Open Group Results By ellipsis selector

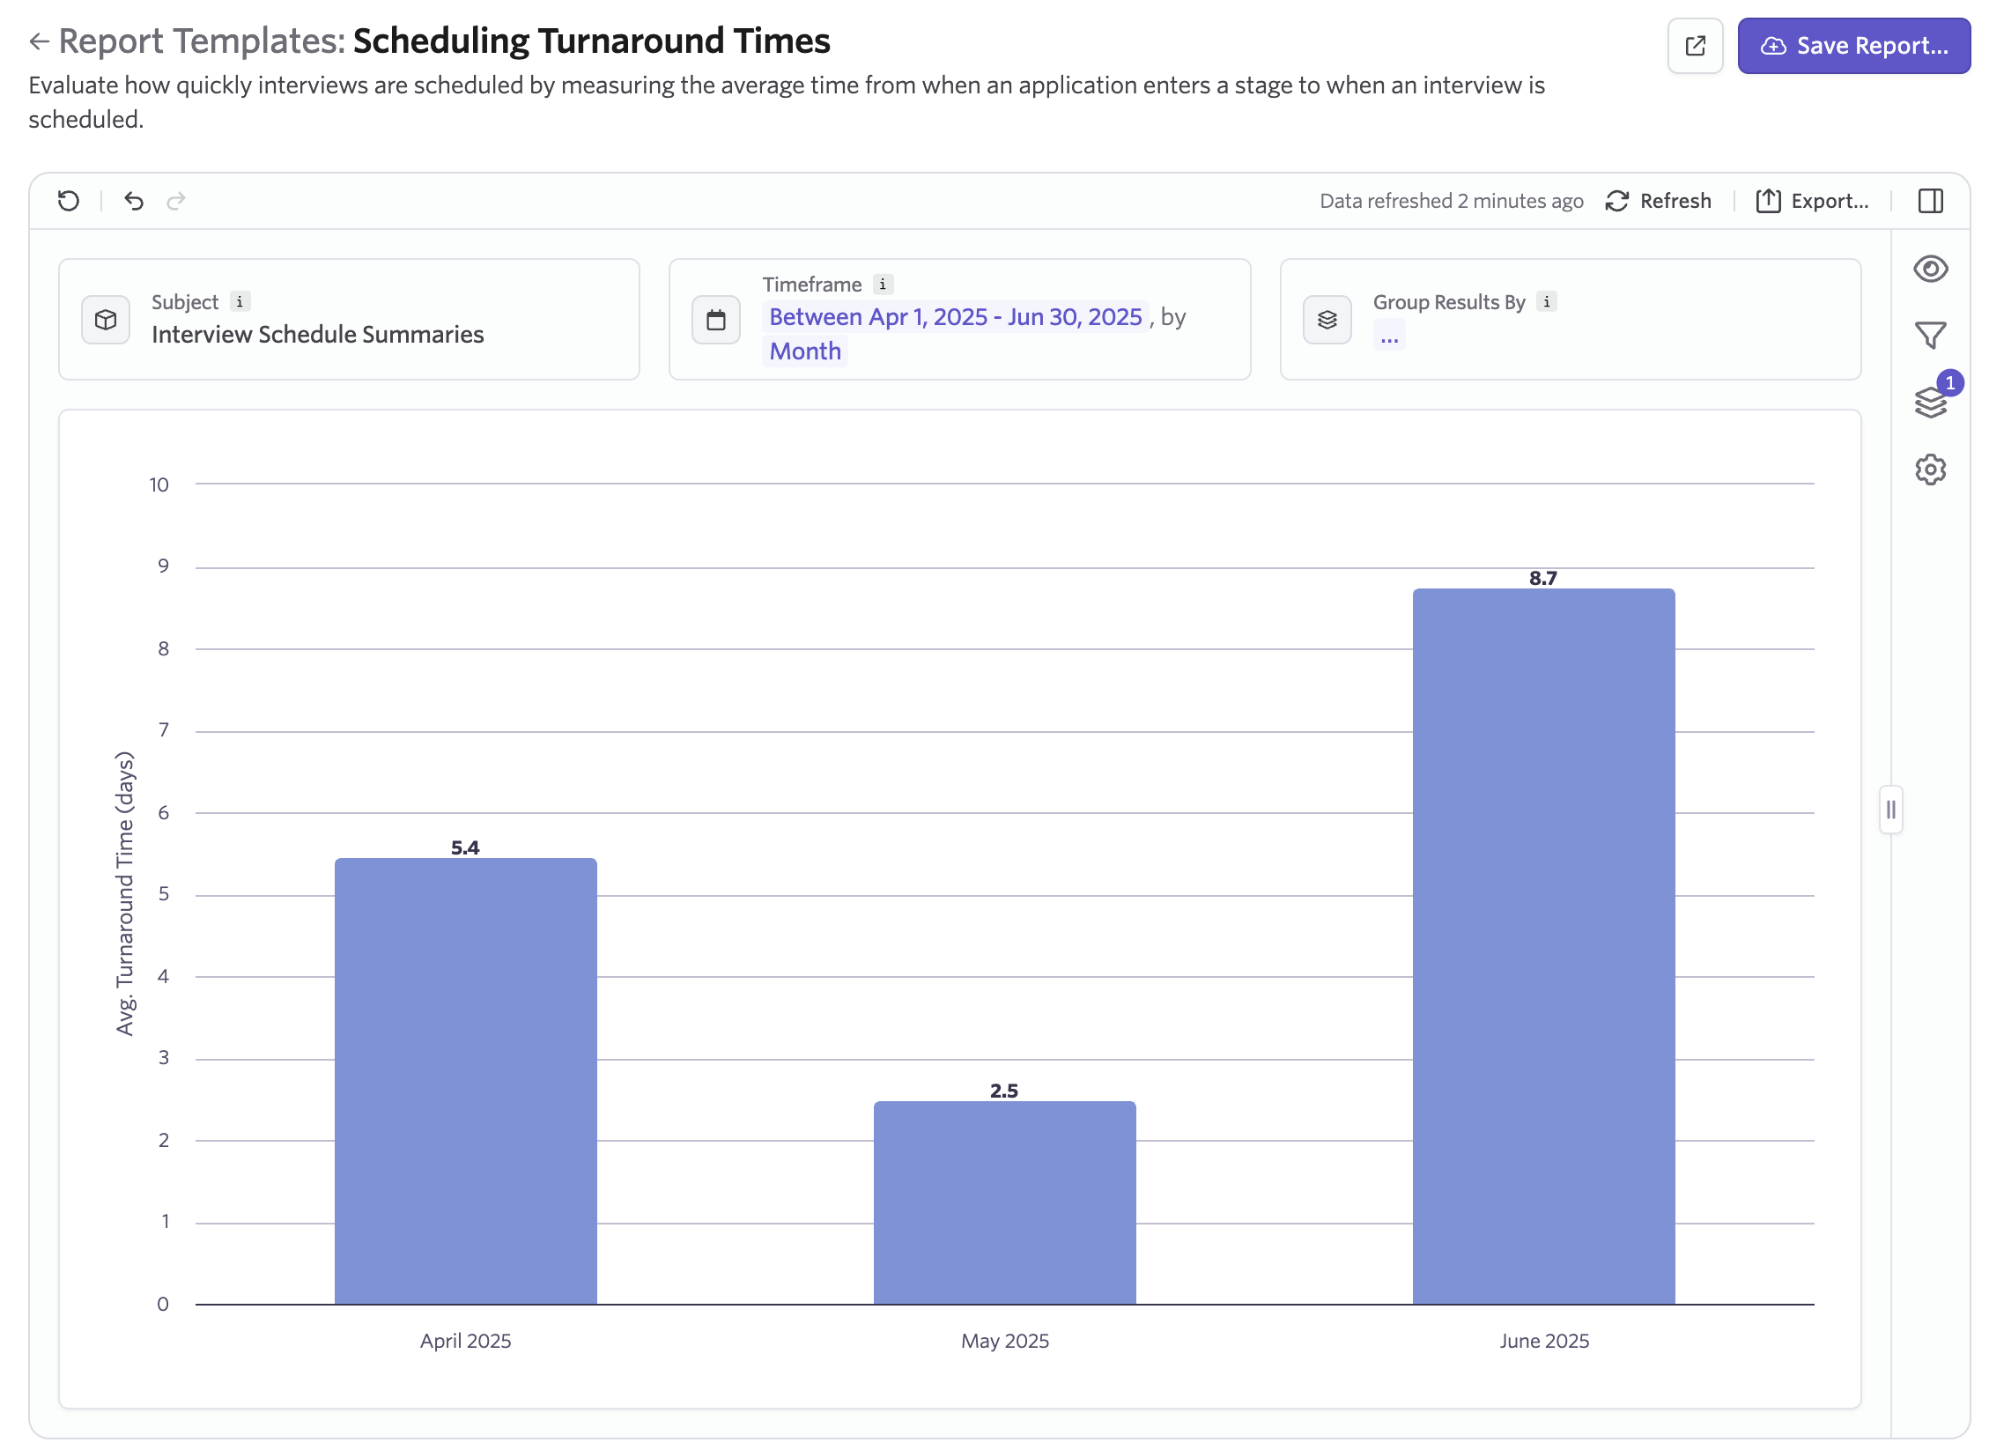1389,337
